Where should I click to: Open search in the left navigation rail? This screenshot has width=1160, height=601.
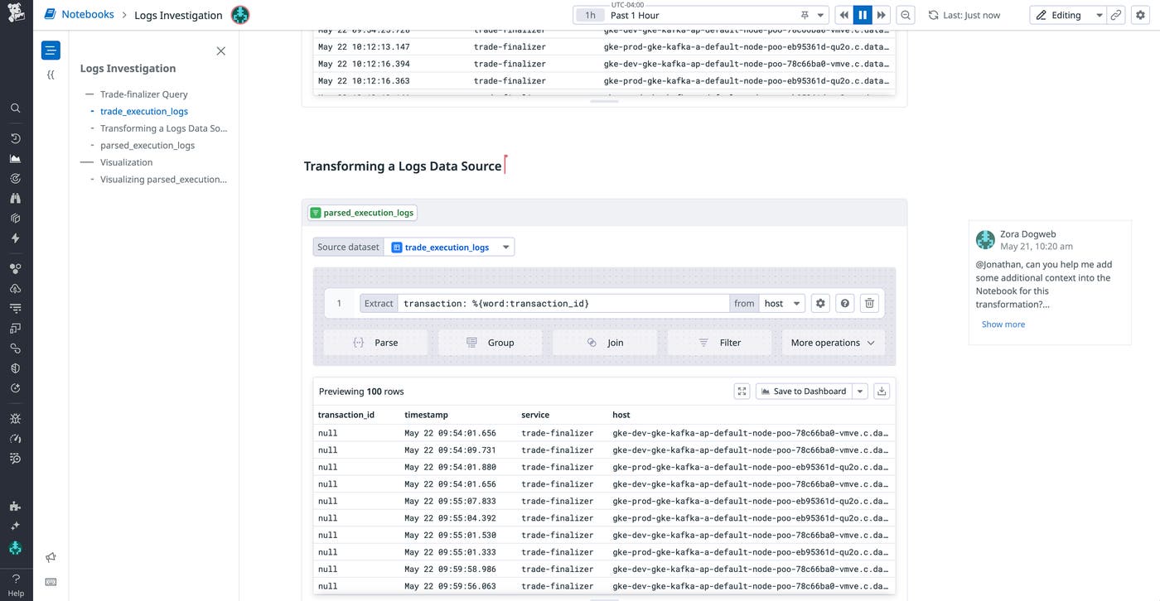point(15,108)
